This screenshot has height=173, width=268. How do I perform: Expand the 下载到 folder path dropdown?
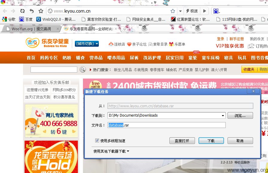click(x=223, y=115)
